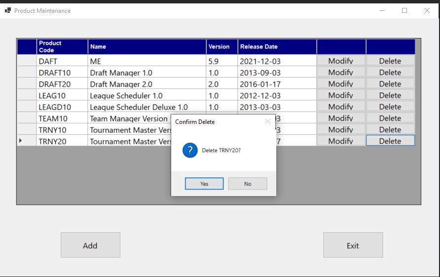This screenshot has height=277, width=440.
Task: Modify the LEAGD10 product
Action: point(341,107)
